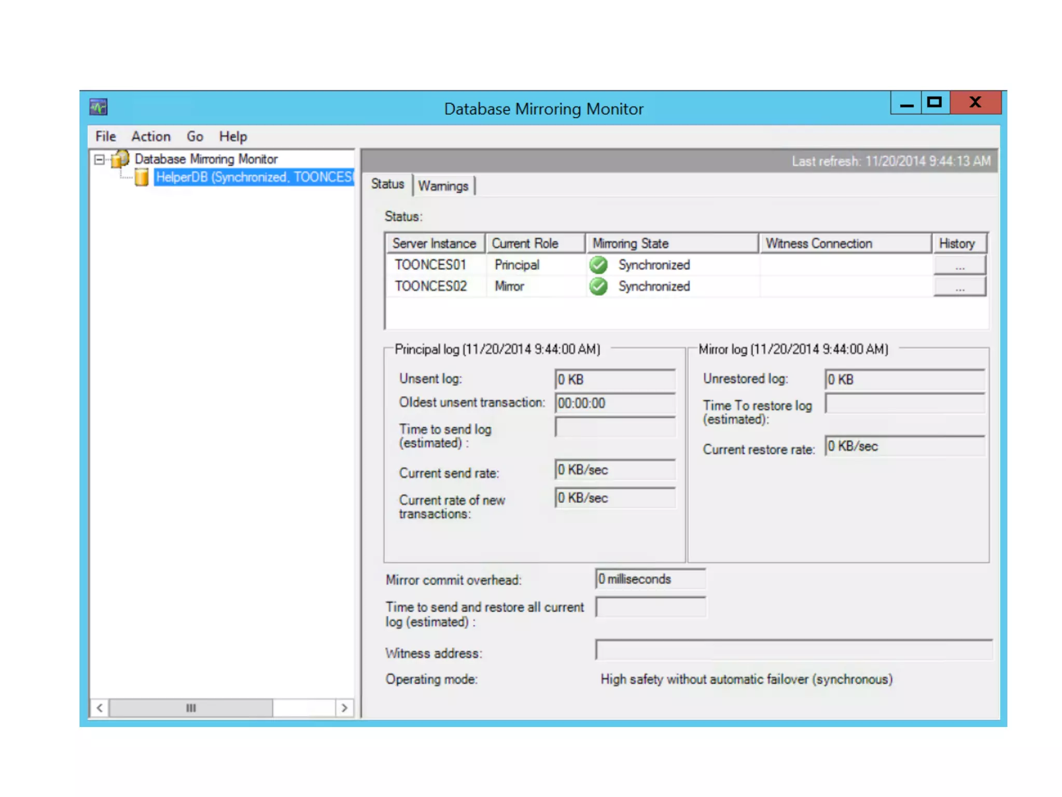Collapse the Database Mirroring Monitor tree node
Image resolution: width=1062 pixels, height=797 pixels.
tap(99, 159)
